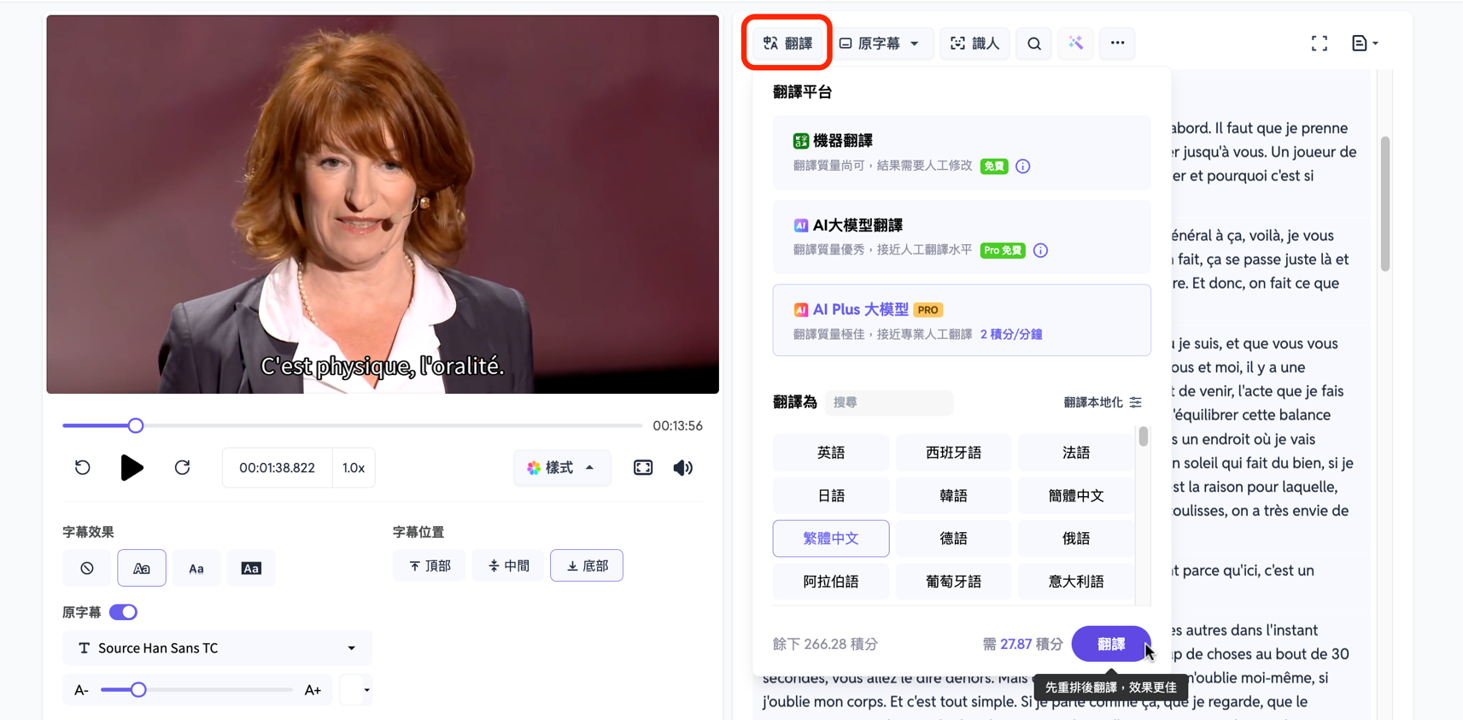
Task: Select plain Aa subtitle effect
Action: (196, 568)
